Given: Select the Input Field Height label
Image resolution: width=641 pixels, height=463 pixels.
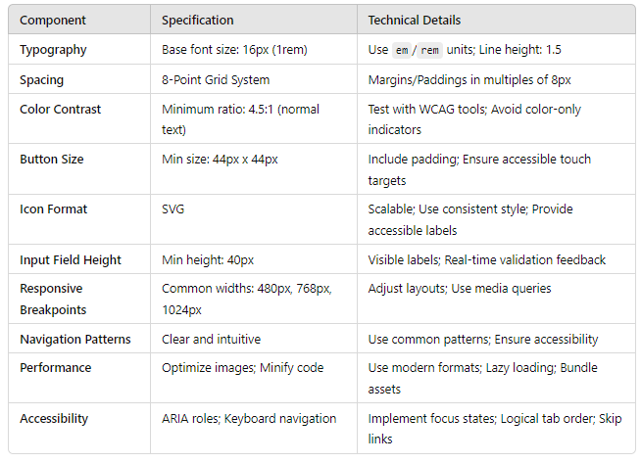Looking at the screenshot, I should 71,259.
